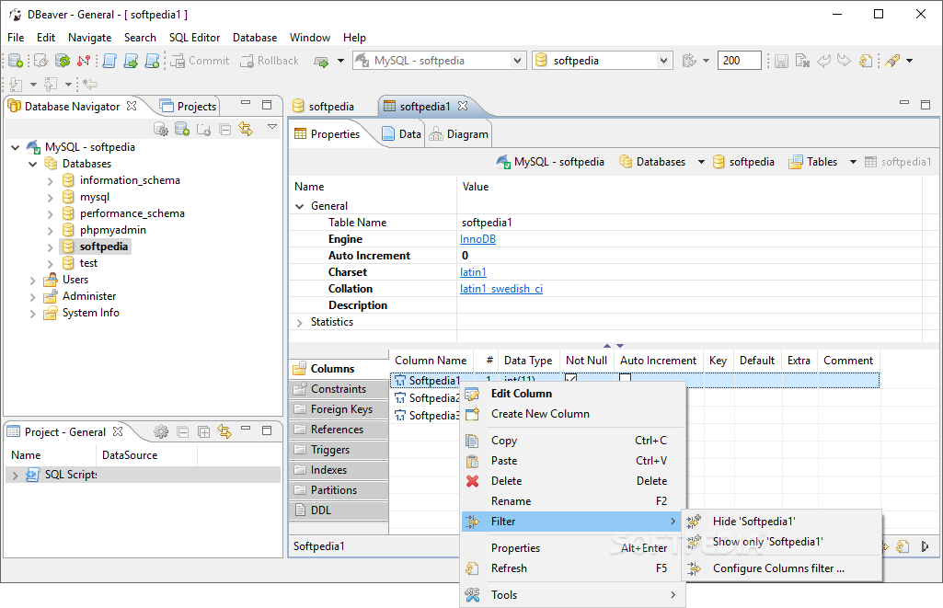Screen dimensions: 943x608
Task: Select performance_schema in the navigator tree
Action: pos(132,213)
